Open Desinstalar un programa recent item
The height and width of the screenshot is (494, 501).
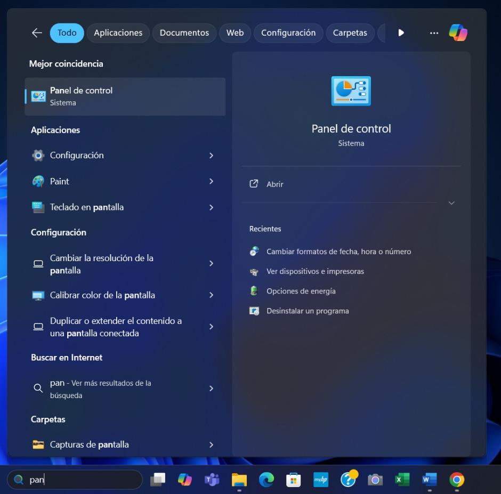point(308,311)
